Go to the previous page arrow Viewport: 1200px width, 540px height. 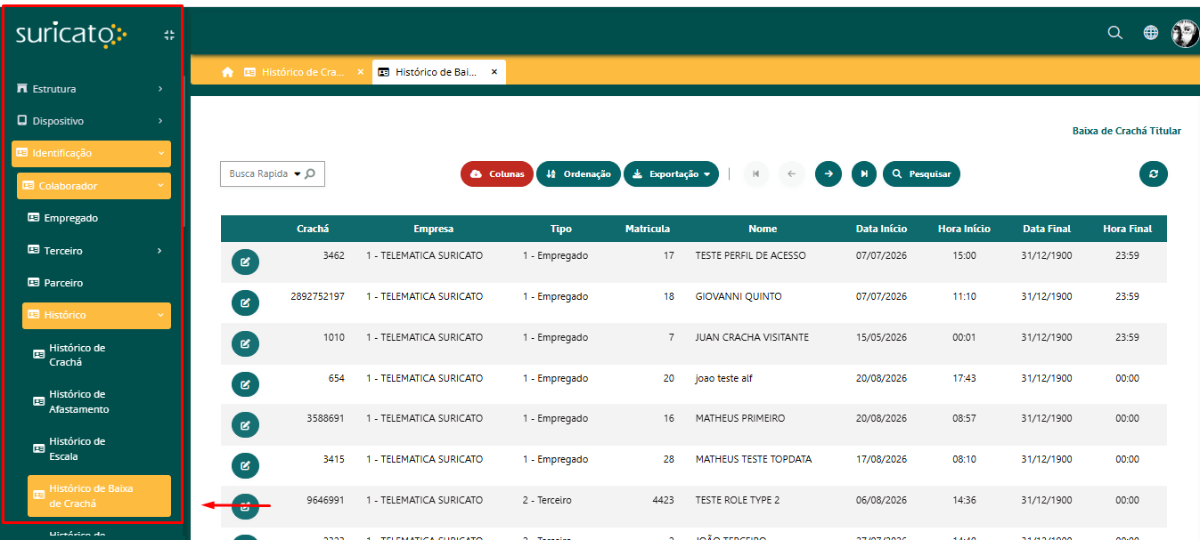792,174
